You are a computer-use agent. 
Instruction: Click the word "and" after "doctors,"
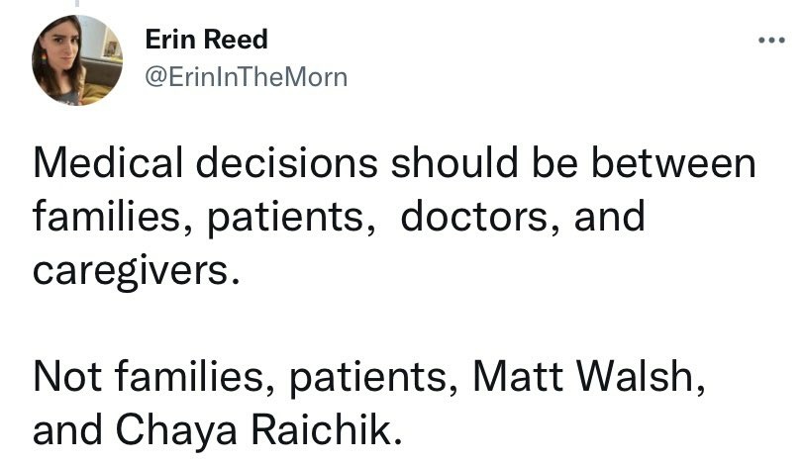608,217
